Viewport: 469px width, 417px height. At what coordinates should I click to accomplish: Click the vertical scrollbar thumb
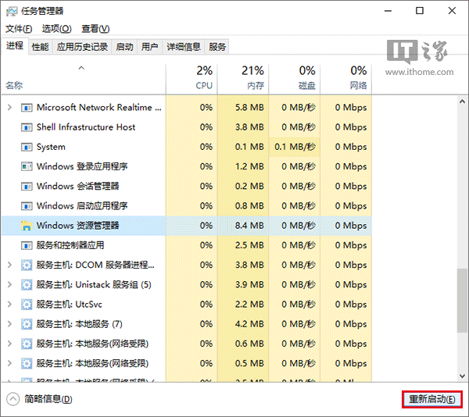pos(462,300)
